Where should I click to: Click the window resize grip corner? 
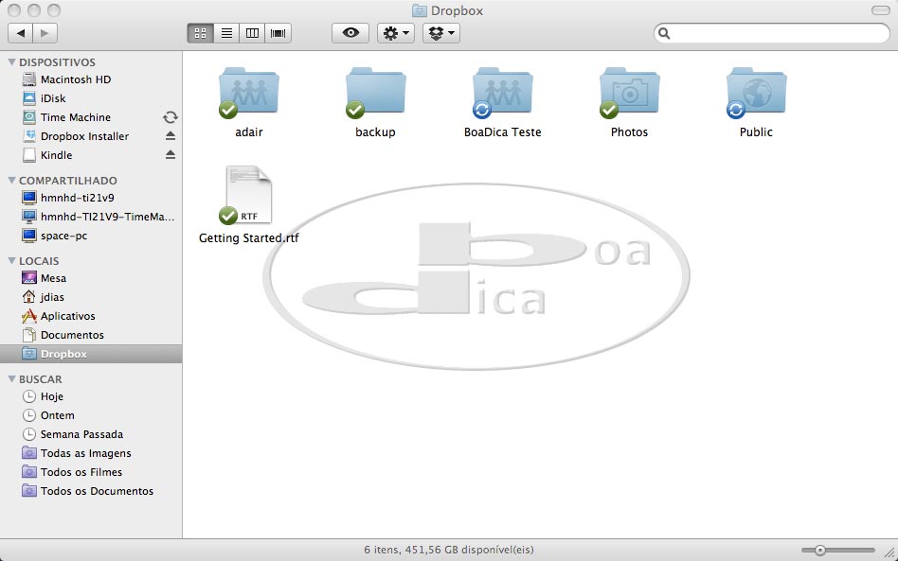point(889,552)
